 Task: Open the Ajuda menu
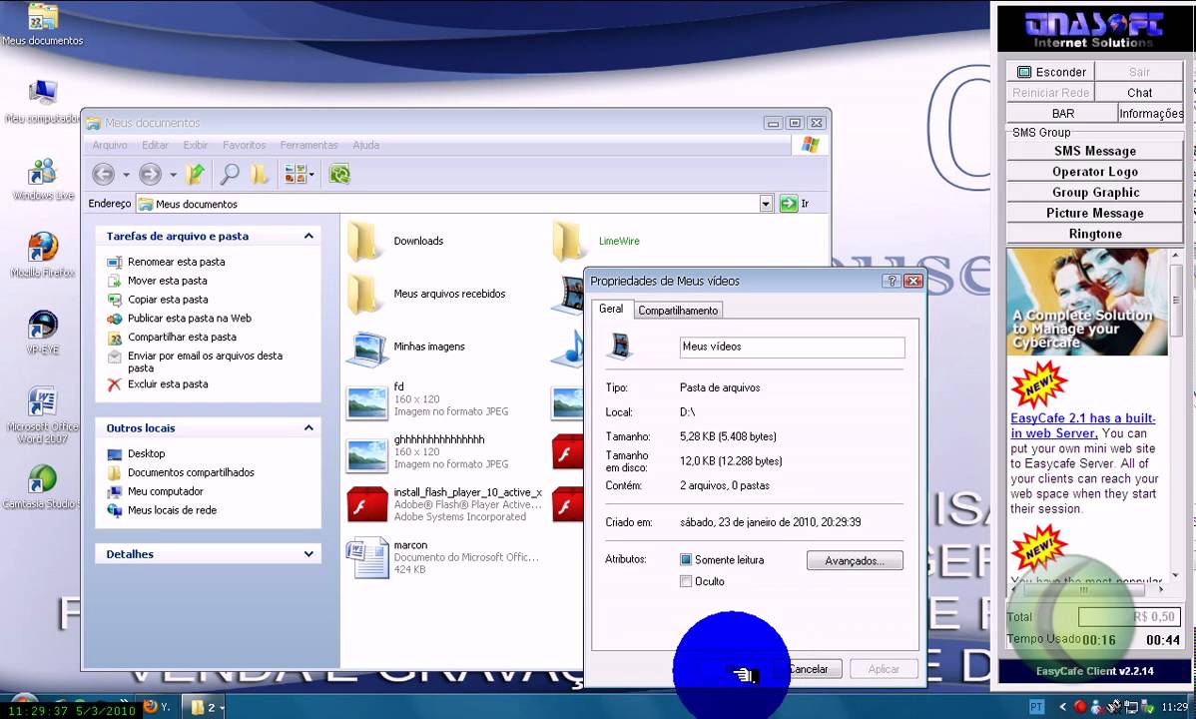[366, 145]
